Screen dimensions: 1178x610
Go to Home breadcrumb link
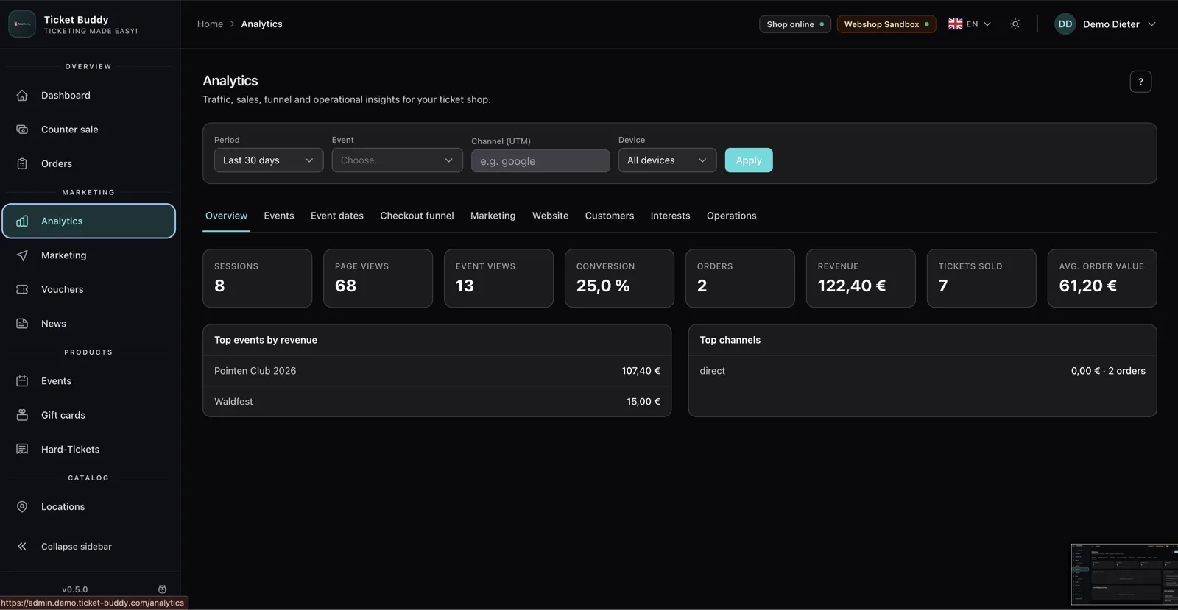click(x=210, y=24)
